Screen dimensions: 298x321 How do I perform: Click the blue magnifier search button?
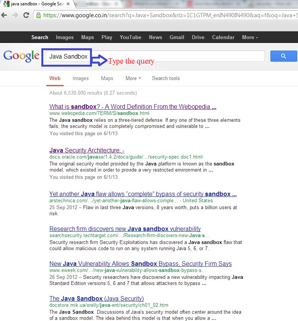pos(284,56)
